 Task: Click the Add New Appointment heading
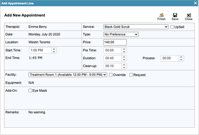25,15
